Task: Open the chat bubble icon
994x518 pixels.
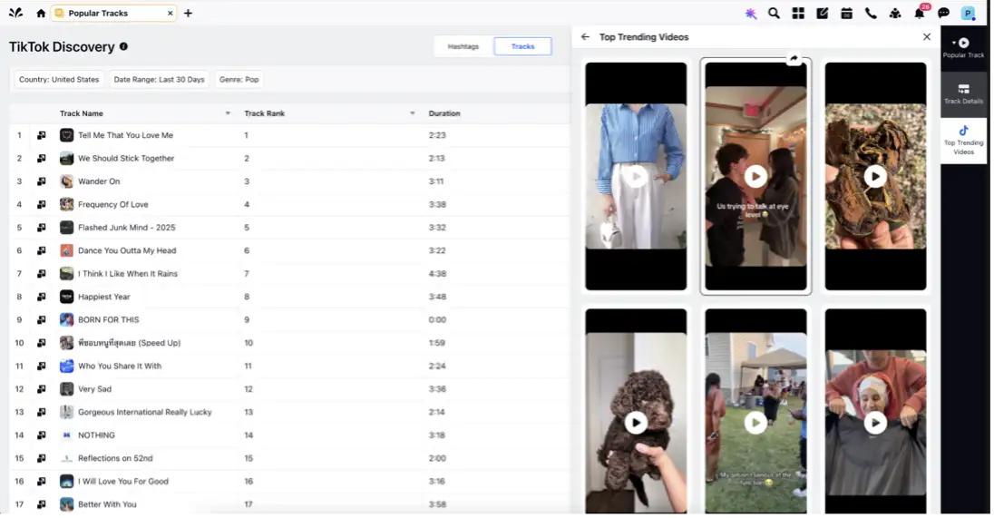Action: pyautogui.click(x=943, y=14)
